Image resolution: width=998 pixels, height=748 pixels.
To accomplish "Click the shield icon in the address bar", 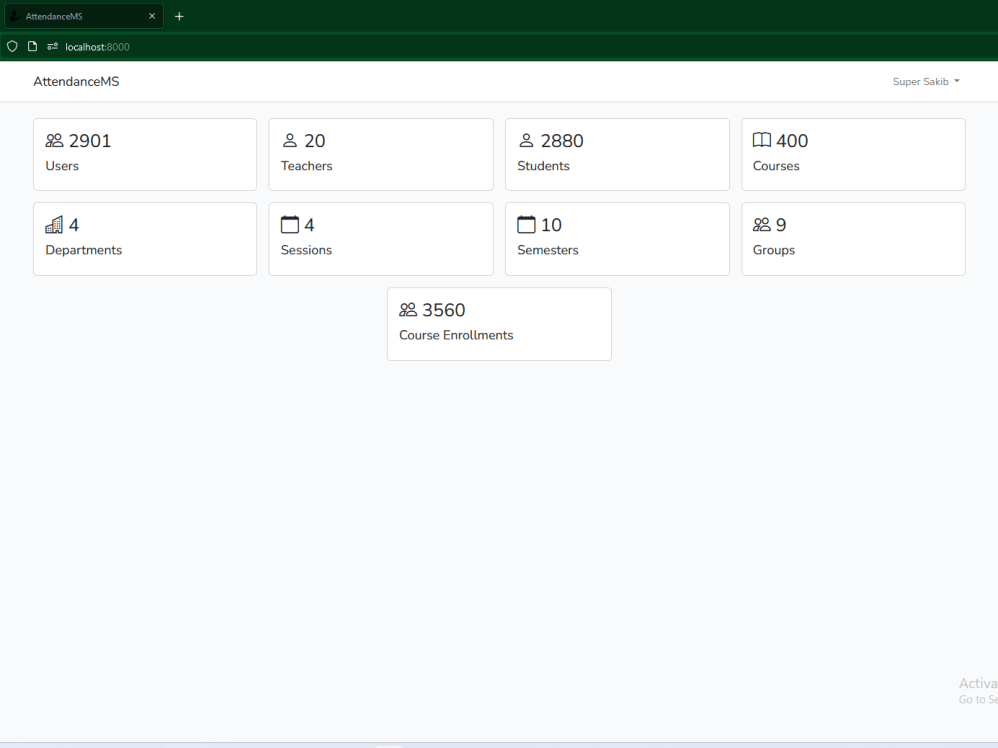I will pos(11,46).
